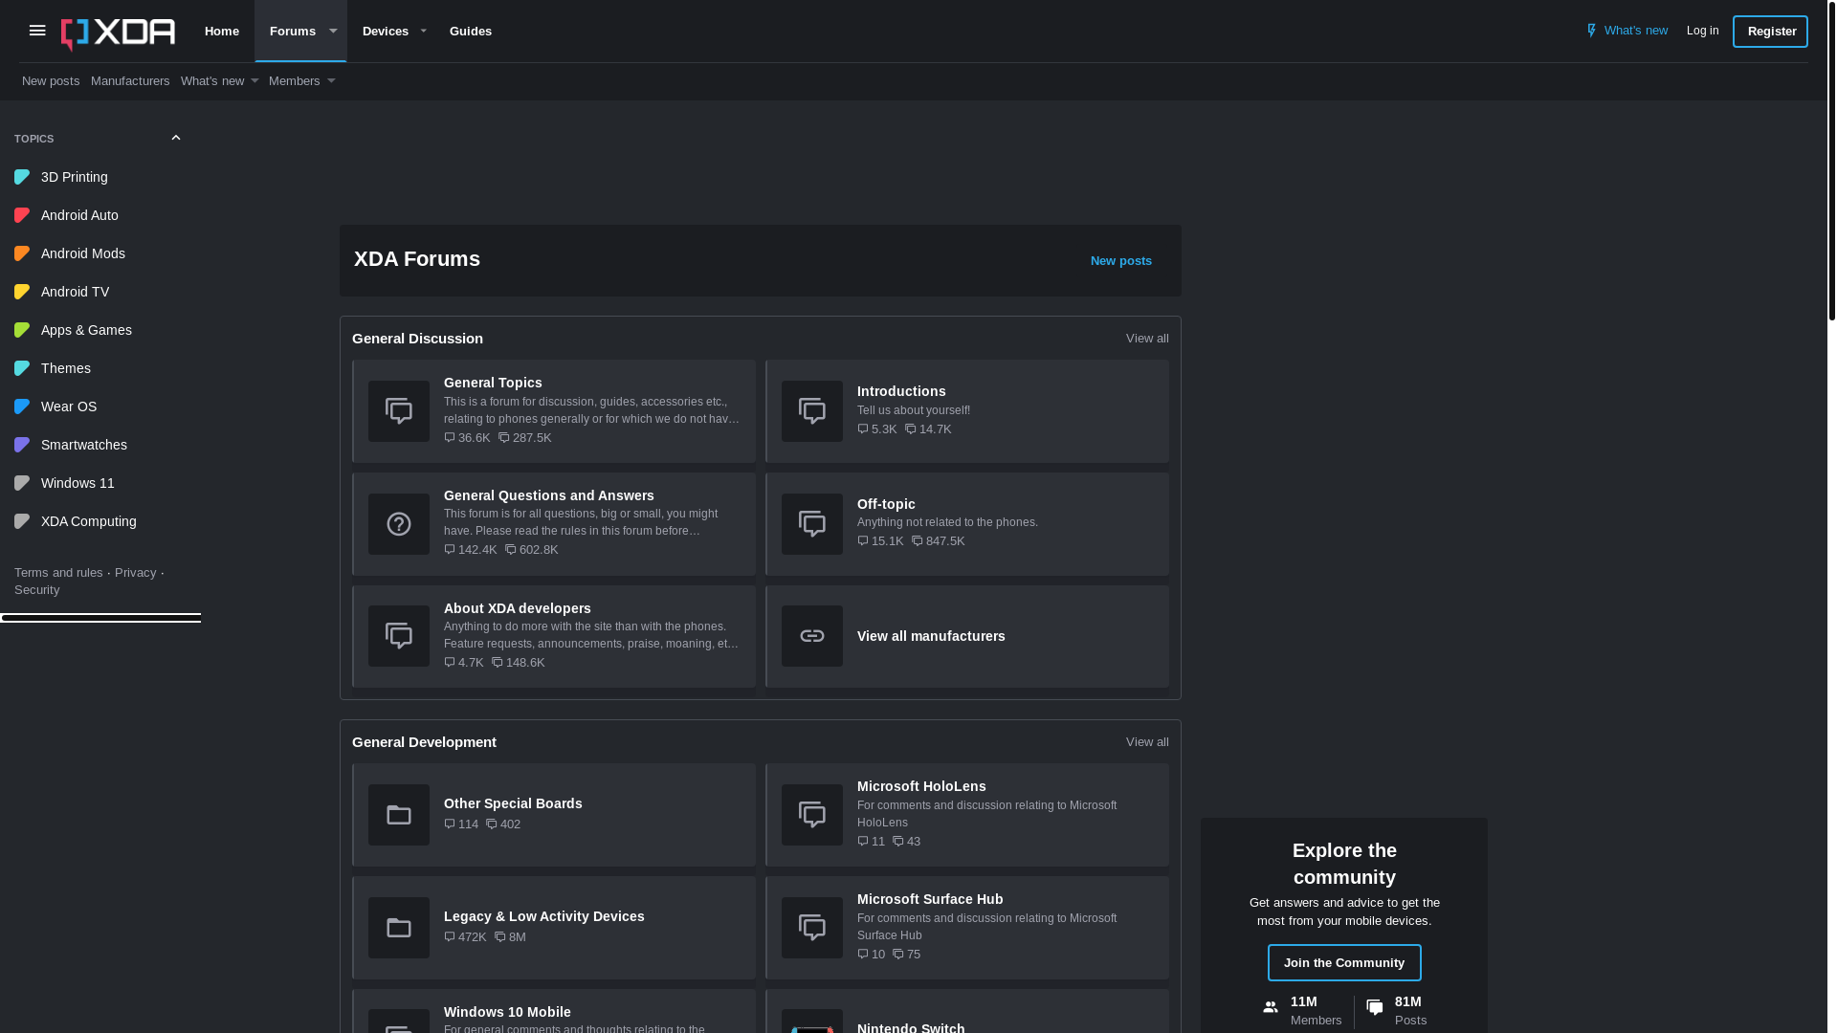Click the Wear OS topic tag icon
The image size is (1837, 1033).
click(22, 407)
